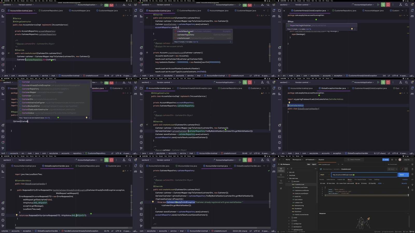Open Postman settings gear icon
415x233 pixels.
click(x=392, y=160)
